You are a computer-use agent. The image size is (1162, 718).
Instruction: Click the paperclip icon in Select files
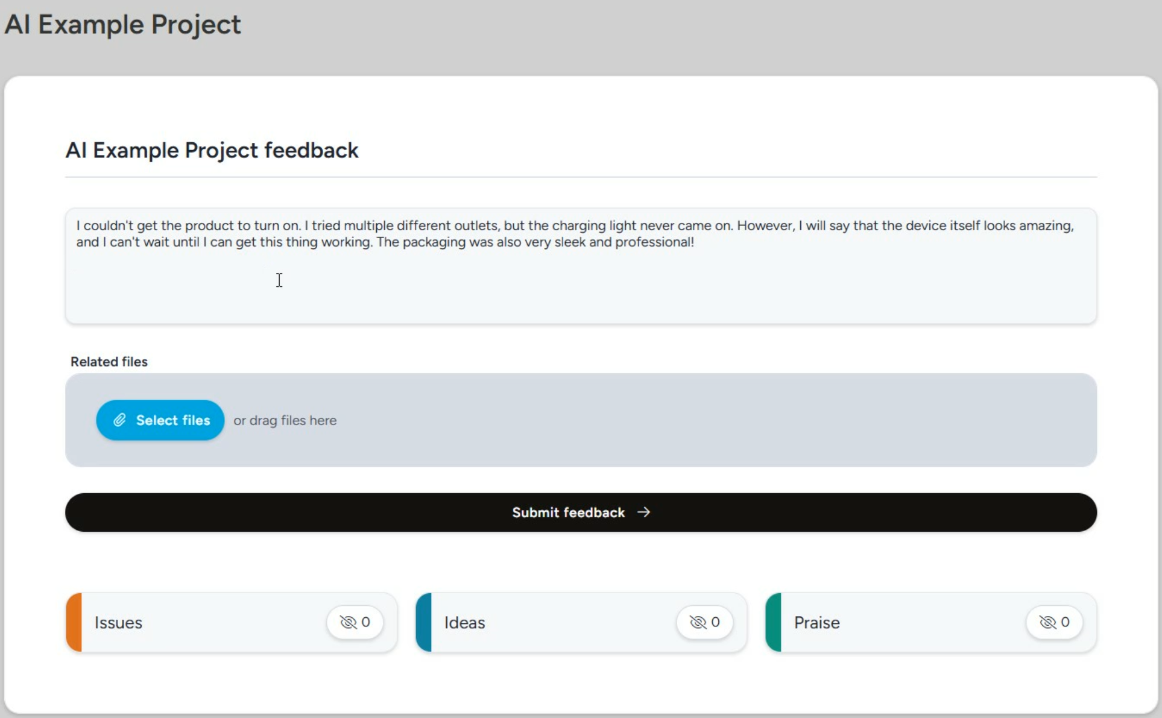pyautogui.click(x=119, y=420)
